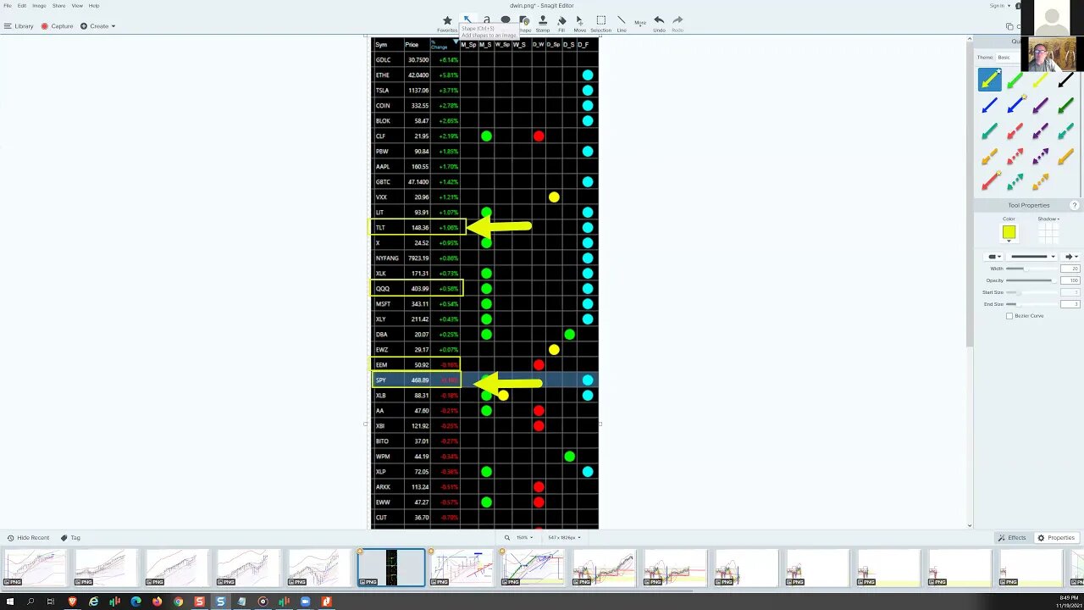The width and height of the screenshot is (1084, 610).
Task: Start a new Capture
Action: [58, 26]
